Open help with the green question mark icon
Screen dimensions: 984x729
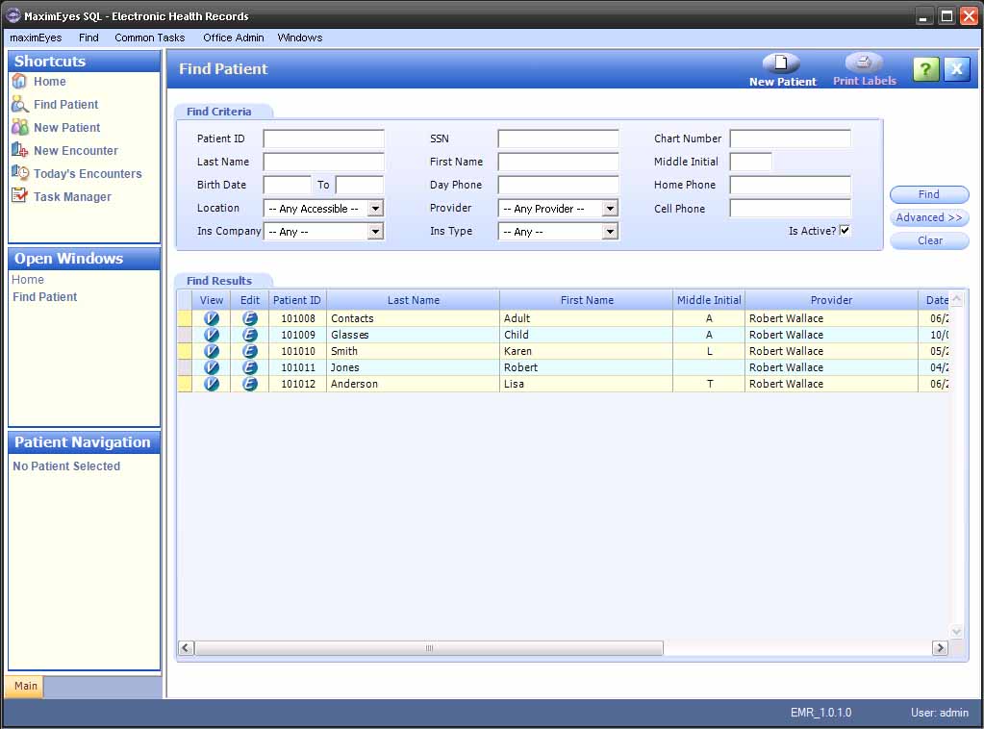[925, 69]
